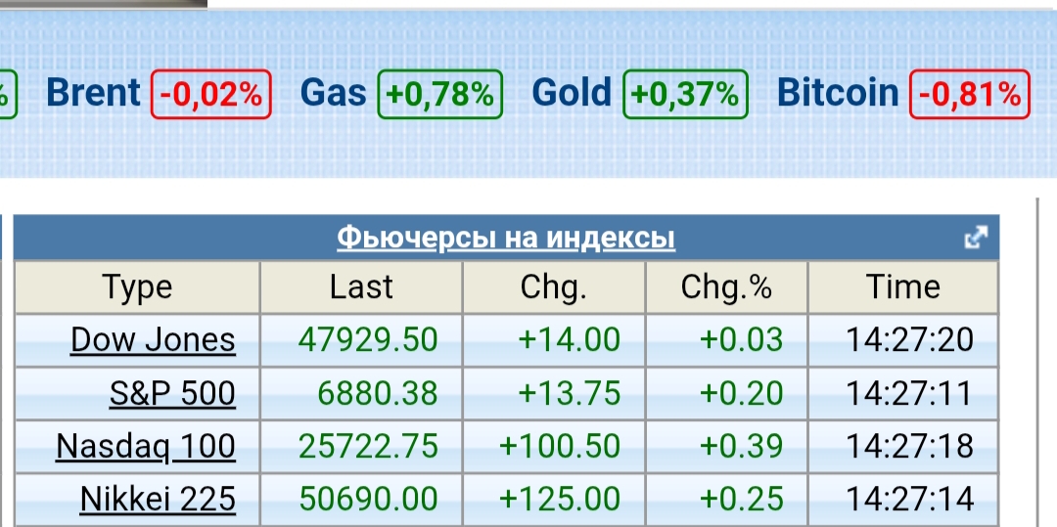Click the Nasdaq 100 change value +100.50
The image size is (1057, 527).
(560, 446)
